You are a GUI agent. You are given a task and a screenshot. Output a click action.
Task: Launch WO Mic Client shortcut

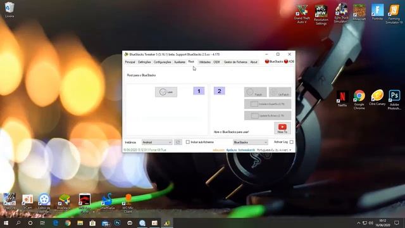(x=128, y=203)
